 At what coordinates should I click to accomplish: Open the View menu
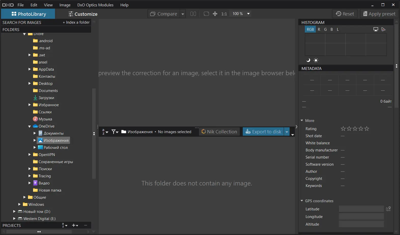pyautogui.click(x=48, y=5)
